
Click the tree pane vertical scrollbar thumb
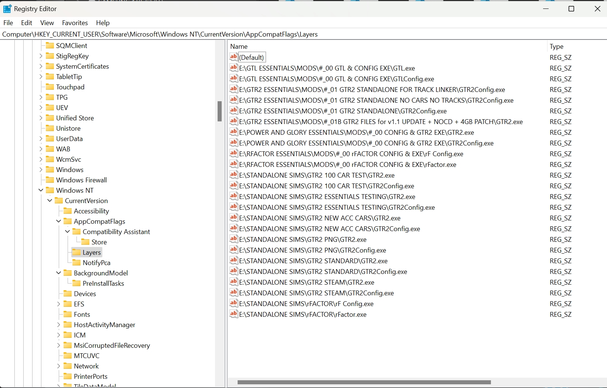tap(219, 111)
